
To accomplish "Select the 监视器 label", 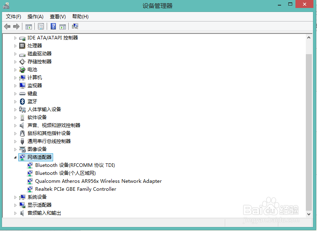I will (35, 86).
